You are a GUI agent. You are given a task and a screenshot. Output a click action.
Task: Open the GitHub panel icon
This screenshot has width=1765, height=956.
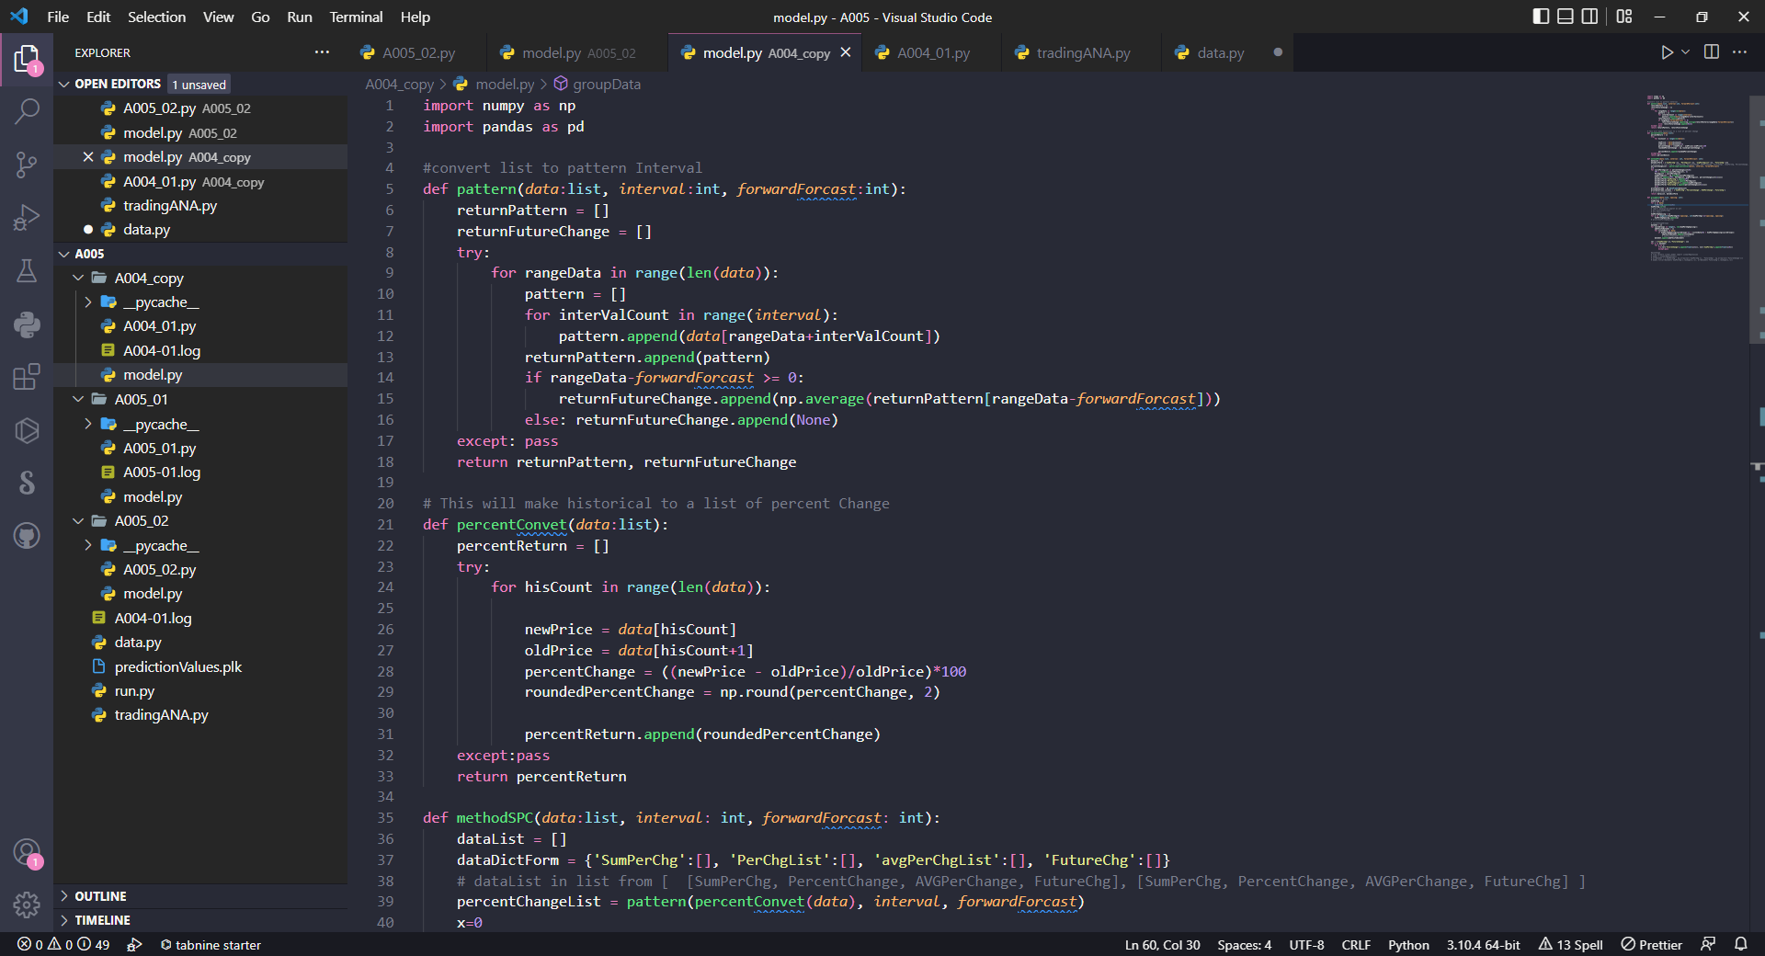pos(27,536)
